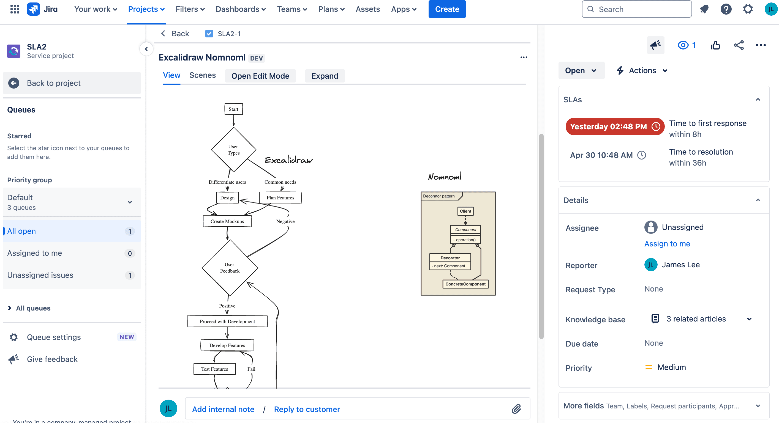The image size is (779, 423).
Task: Open the Filters dropdown
Action: 190,9
